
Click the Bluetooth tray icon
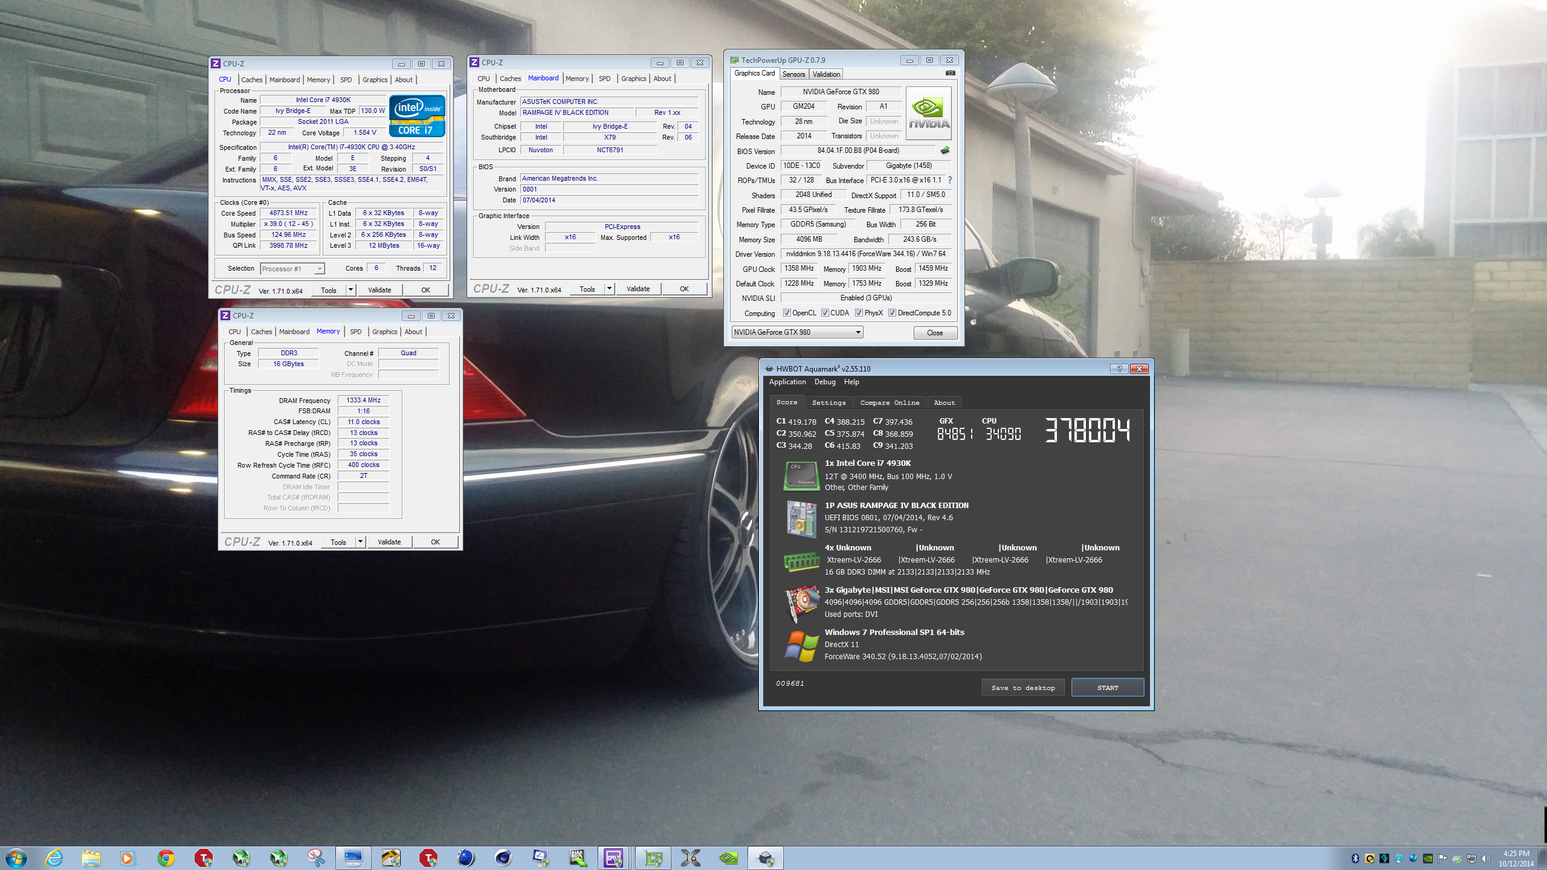(x=1355, y=859)
